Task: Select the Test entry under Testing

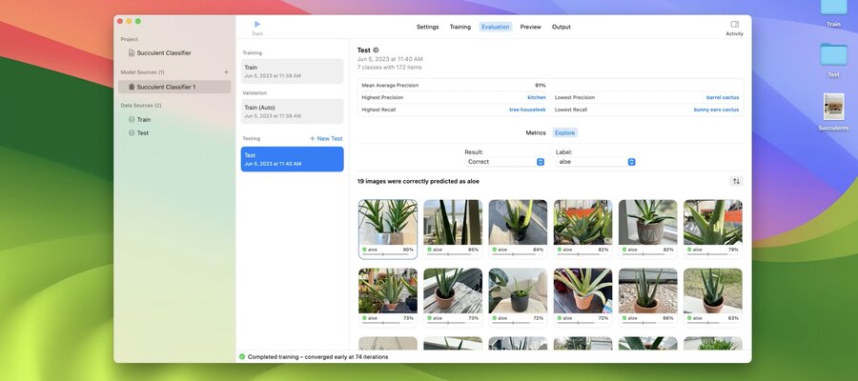Action: 293,159
